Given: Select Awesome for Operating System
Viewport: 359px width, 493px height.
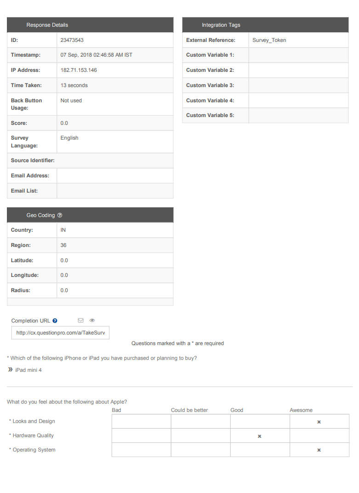Looking at the screenshot, I should coord(319,450).
